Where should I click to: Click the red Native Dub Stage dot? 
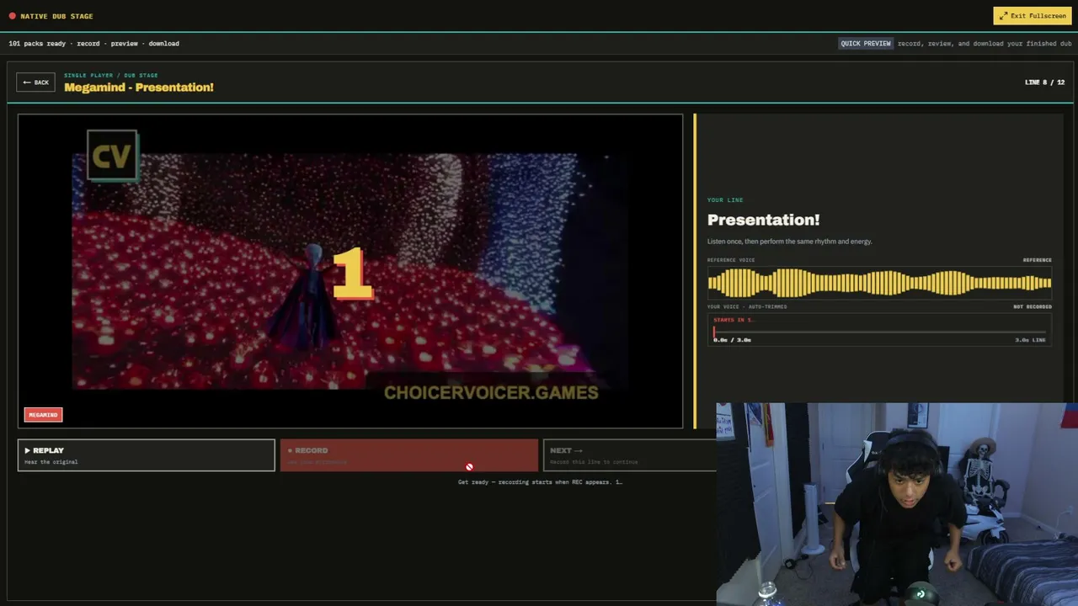click(13, 16)
